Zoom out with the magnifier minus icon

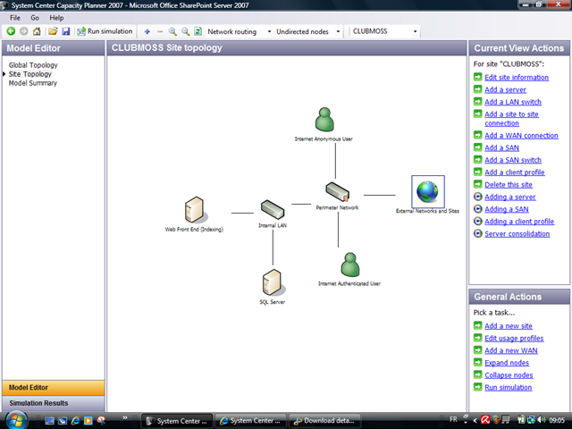click(185, 32)
